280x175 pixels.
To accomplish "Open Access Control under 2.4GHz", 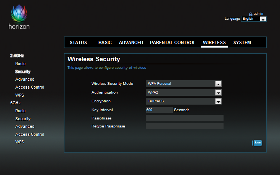I will coord(30,87).
